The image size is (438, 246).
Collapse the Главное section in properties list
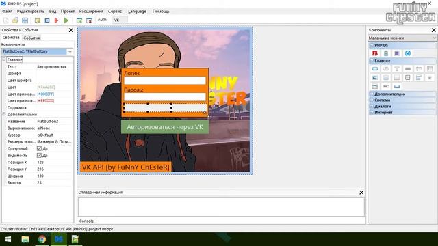click(4, 59)
